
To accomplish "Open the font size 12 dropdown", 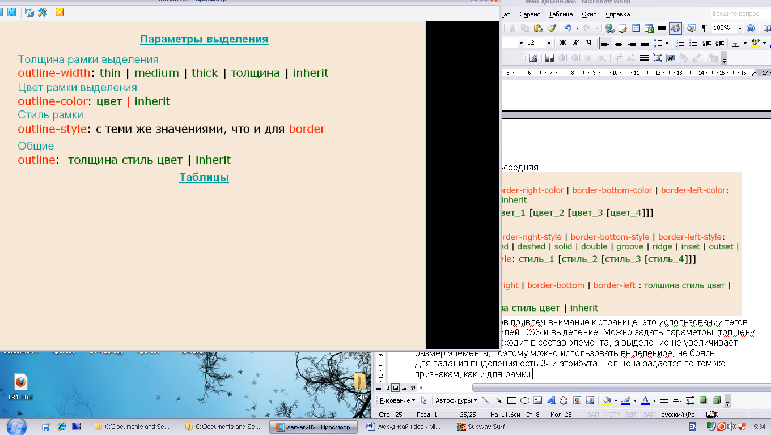I will (549, 43).
